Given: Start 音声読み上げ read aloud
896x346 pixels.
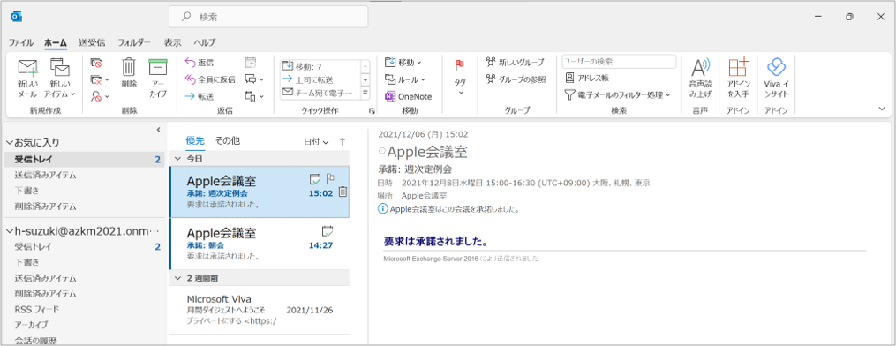Looking at the screenshot, I should coord(700,79).
